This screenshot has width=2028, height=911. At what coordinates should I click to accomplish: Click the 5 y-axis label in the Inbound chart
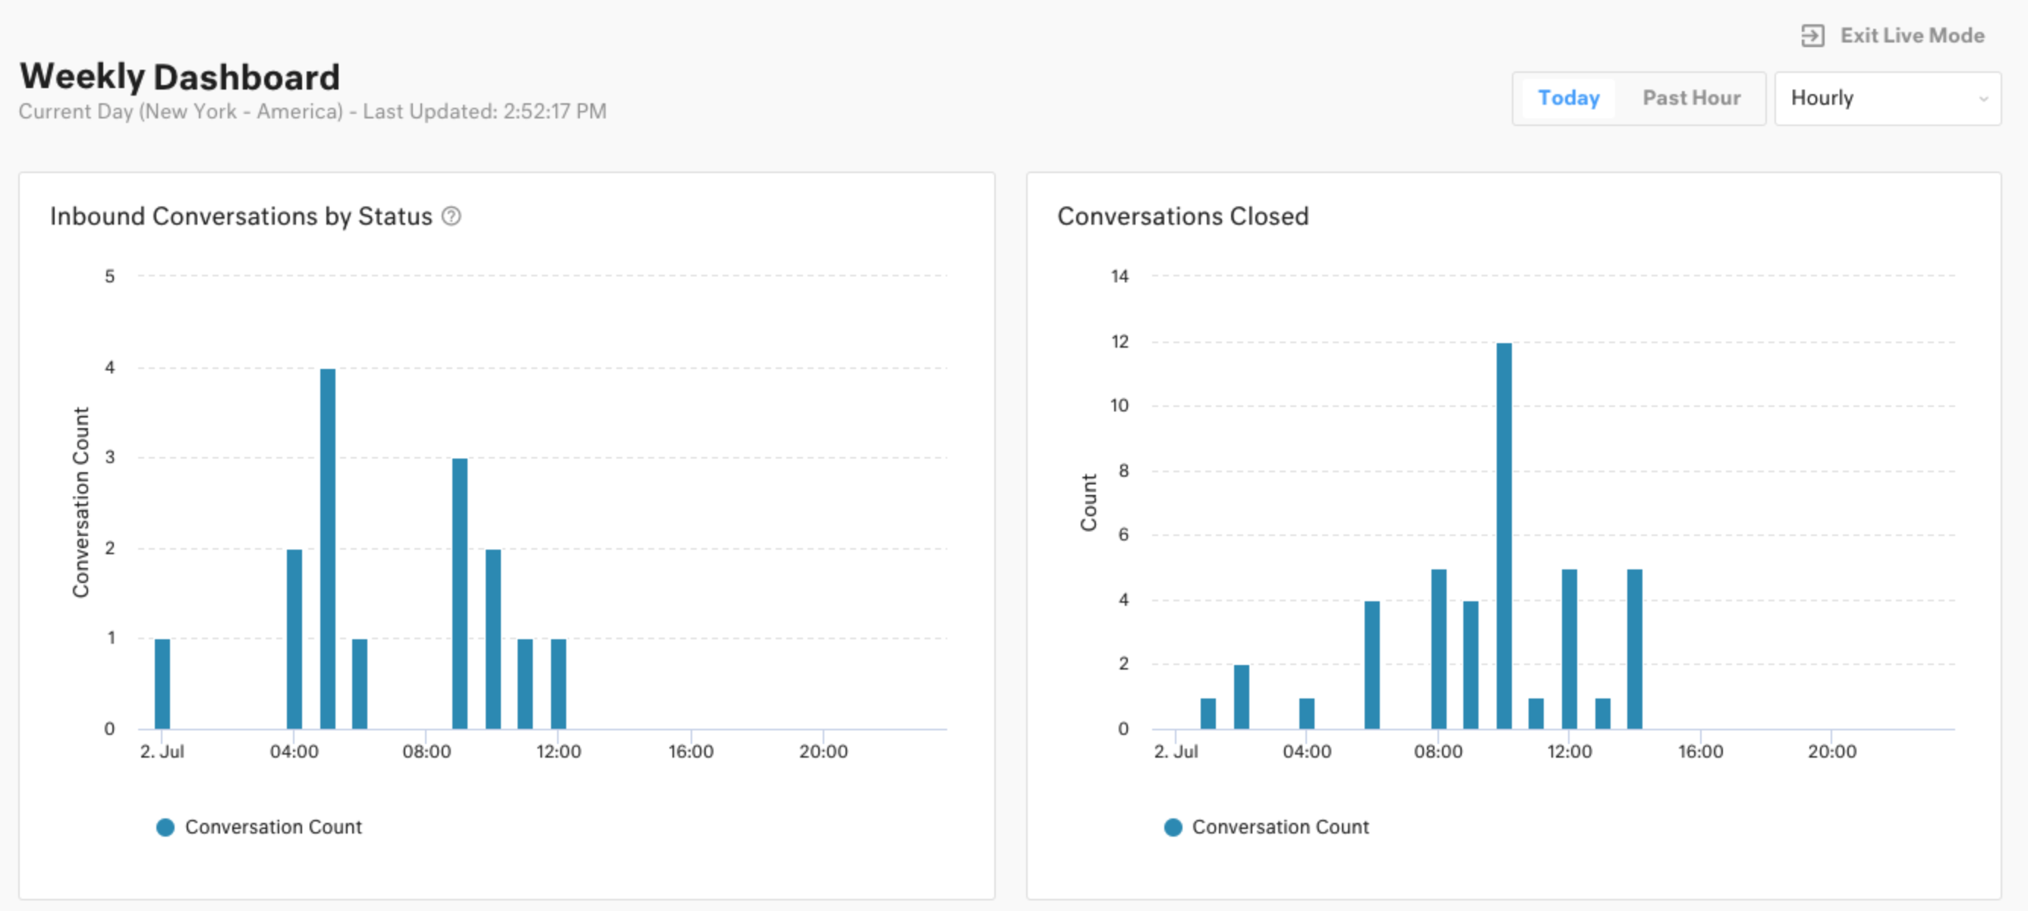(x=109, y=276)
